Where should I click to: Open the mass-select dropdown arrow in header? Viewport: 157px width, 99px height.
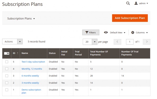point(8,53)
